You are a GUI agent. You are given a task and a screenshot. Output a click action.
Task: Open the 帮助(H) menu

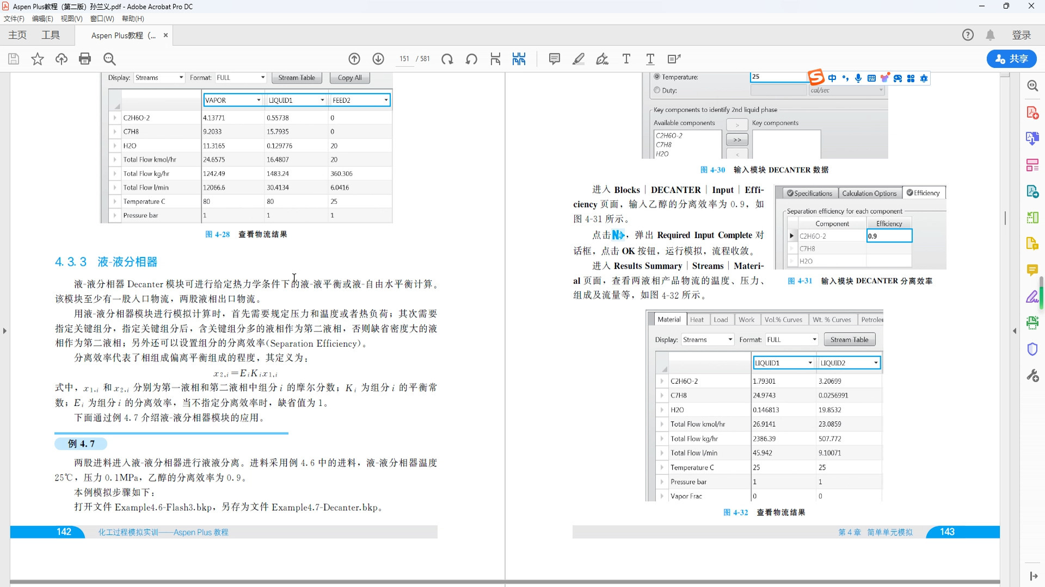(133, 18)
